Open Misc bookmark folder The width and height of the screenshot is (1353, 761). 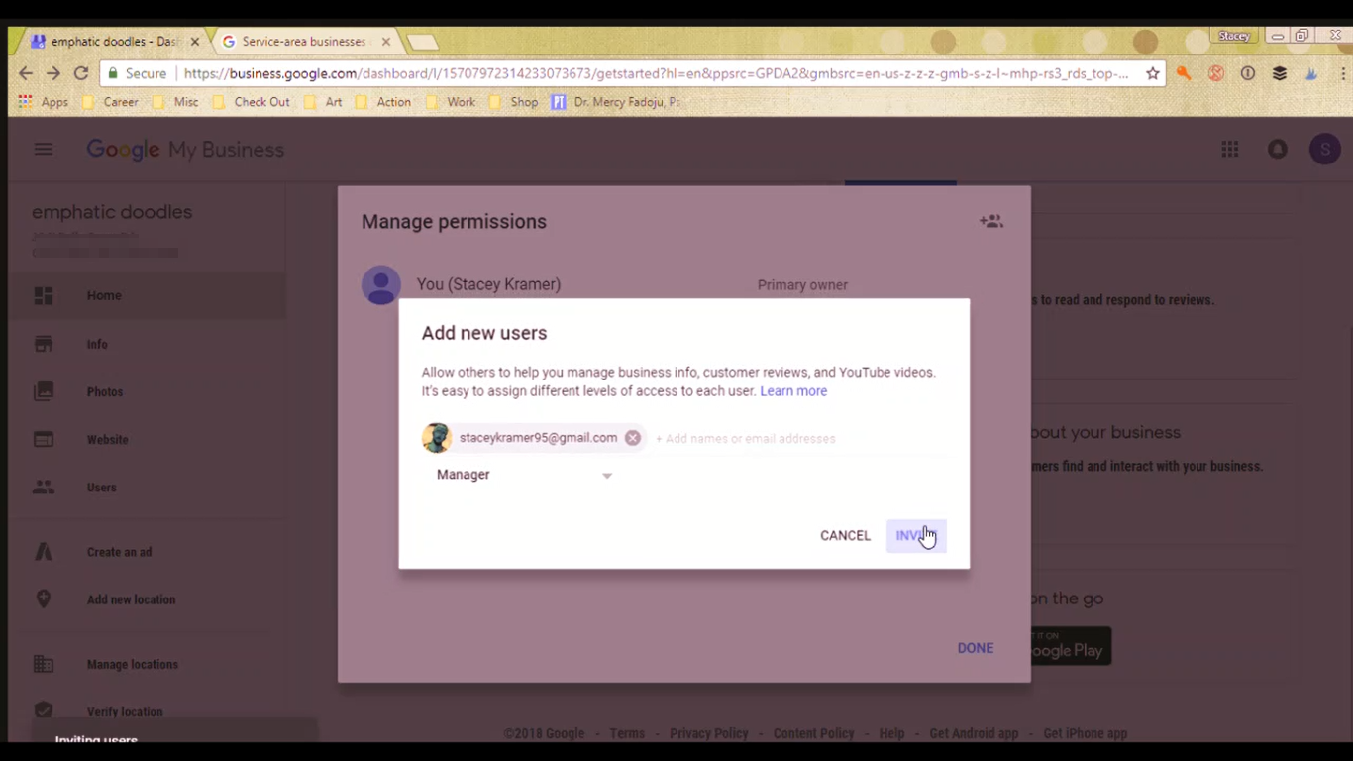click(x=175, y=102)
